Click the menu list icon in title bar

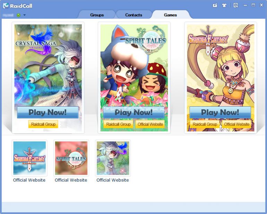click(x=236, y=5)
